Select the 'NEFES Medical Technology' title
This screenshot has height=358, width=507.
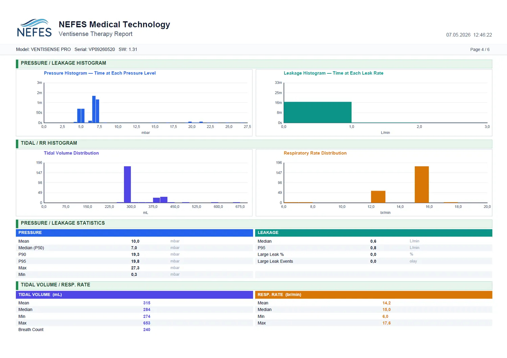pos(114,24)
